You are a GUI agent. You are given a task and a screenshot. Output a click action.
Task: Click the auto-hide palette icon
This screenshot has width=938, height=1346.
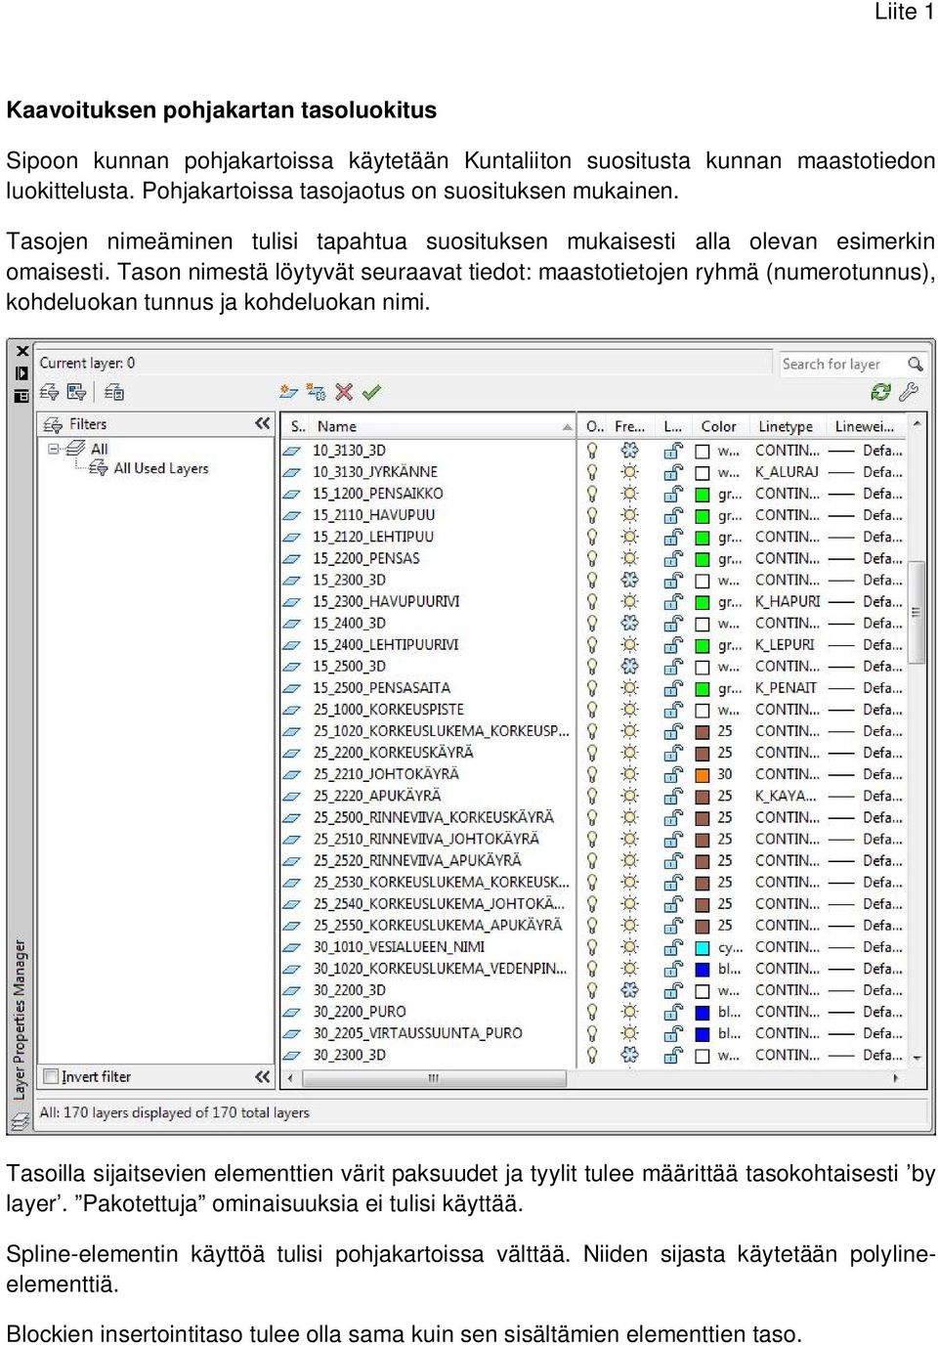21,373
